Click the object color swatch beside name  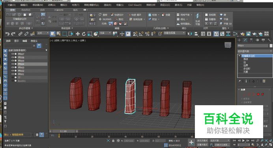tap(271, 46)
